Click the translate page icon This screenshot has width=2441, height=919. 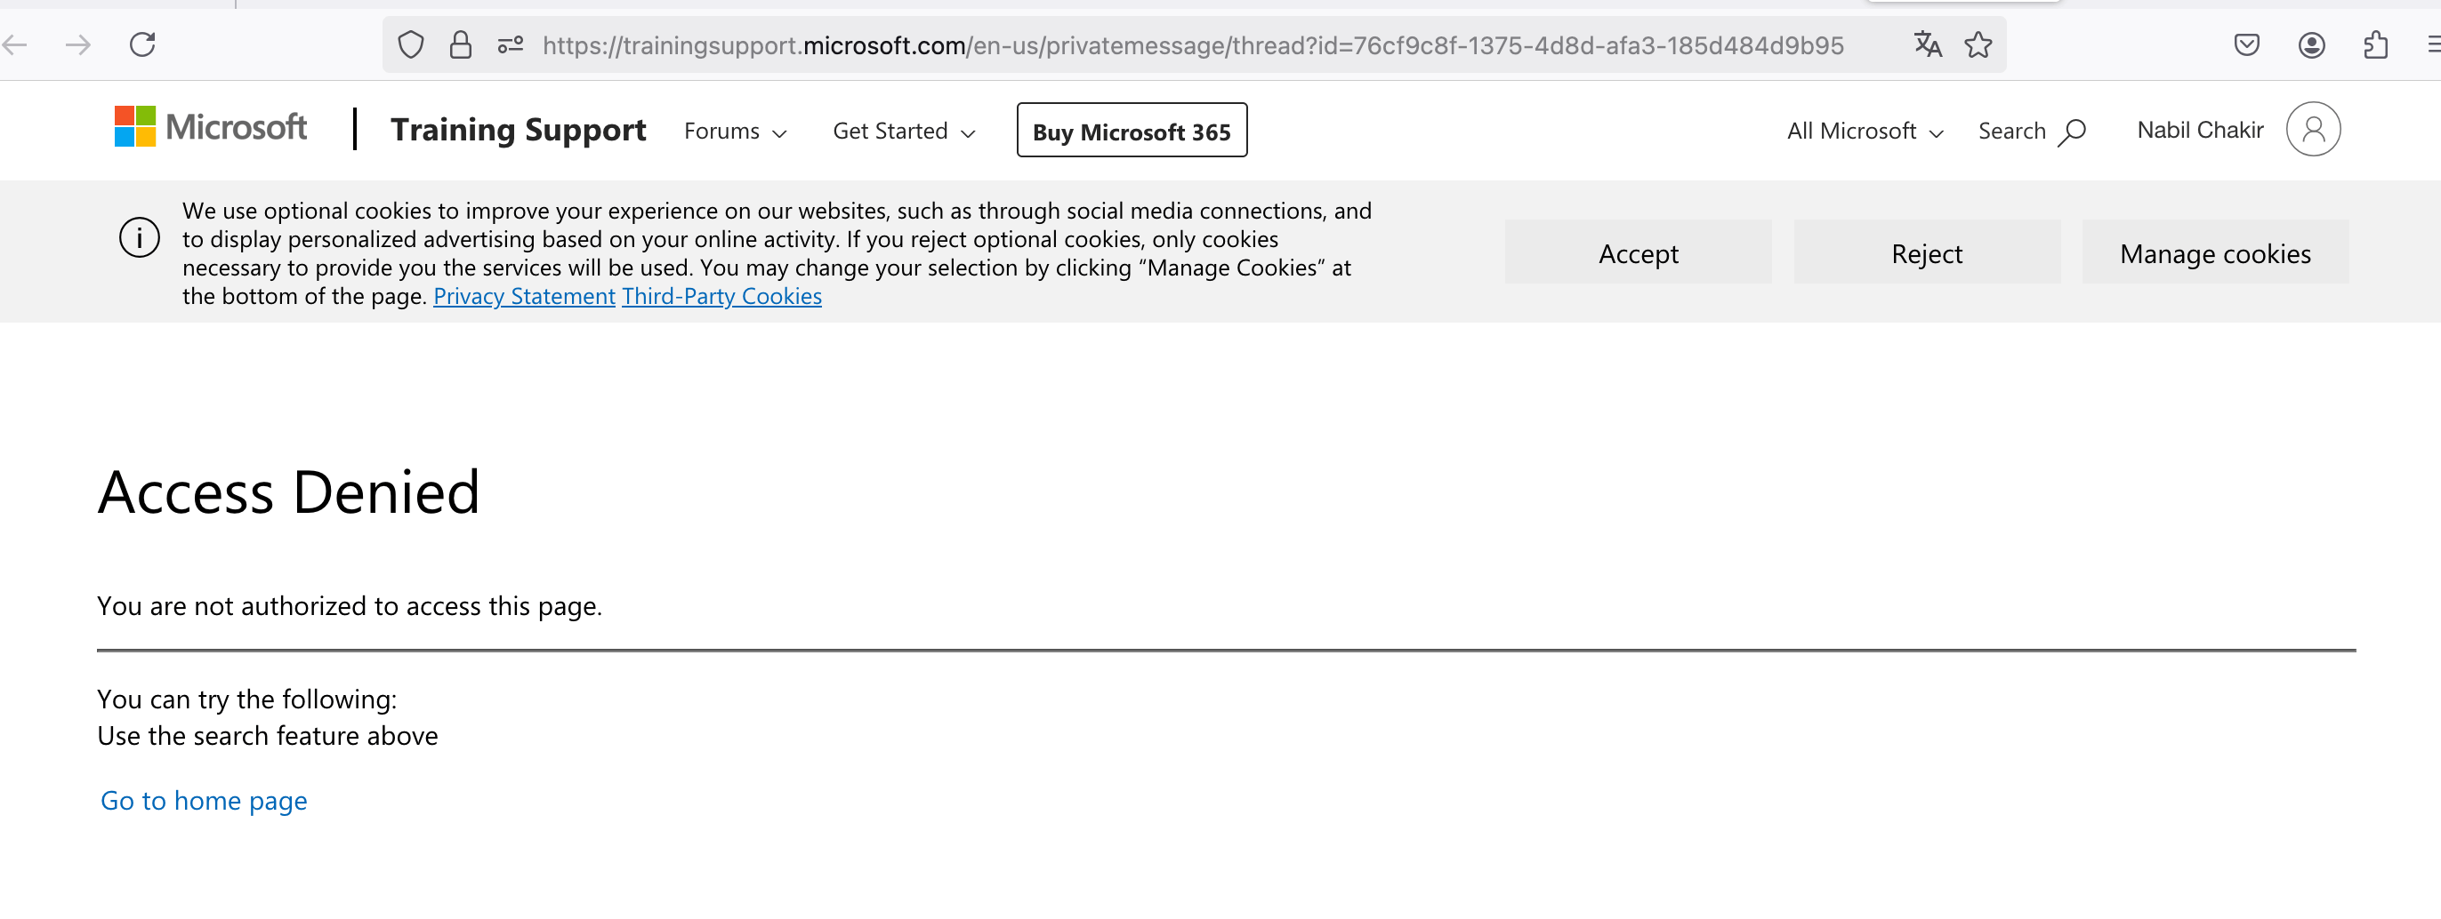click(x=1928, y=44)
